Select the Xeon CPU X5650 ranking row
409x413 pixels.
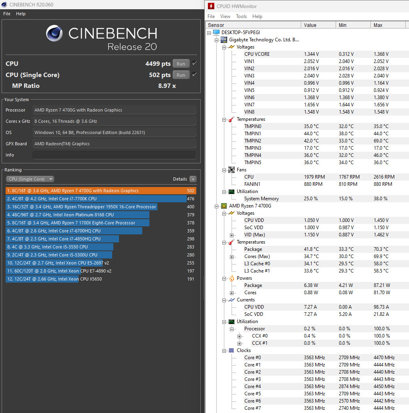click(101, 279)
